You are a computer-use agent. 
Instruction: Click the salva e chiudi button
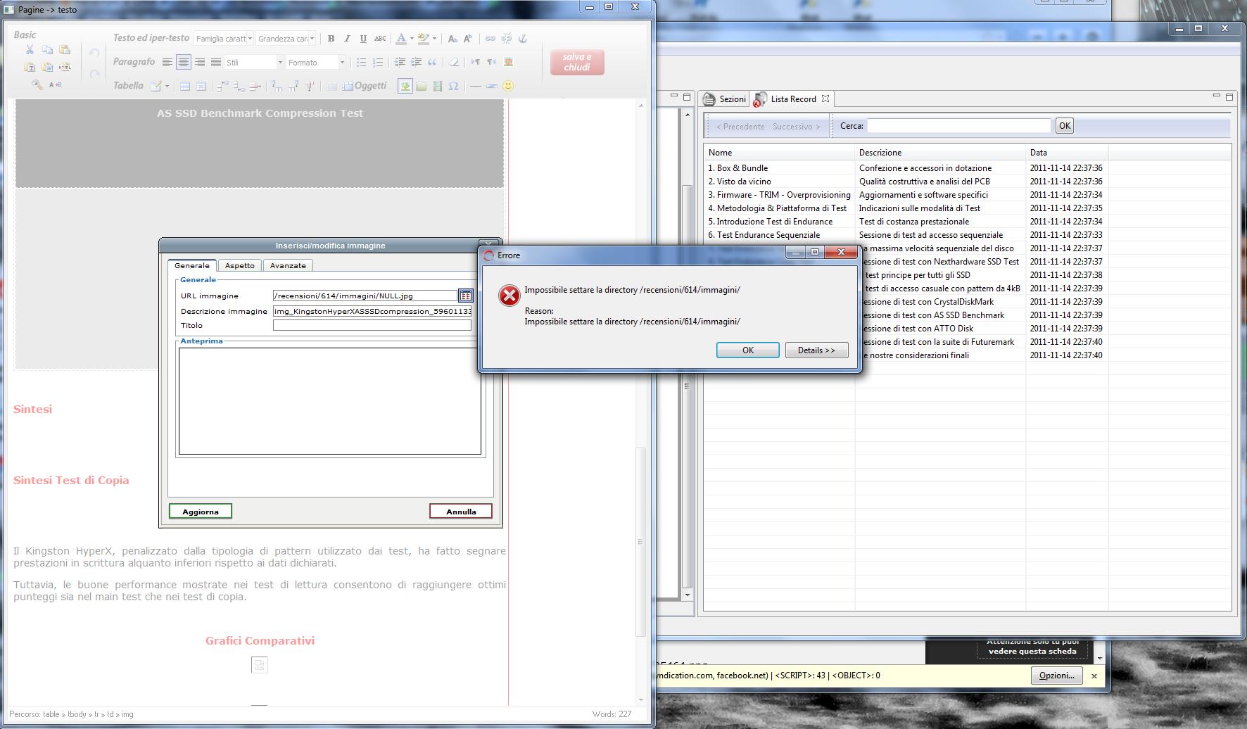point(577,62)
